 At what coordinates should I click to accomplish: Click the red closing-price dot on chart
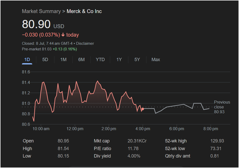pyautogui.click(x=143, y=109)
